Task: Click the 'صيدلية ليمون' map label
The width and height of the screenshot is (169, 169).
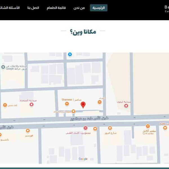Action: click(x=124, y=102)
